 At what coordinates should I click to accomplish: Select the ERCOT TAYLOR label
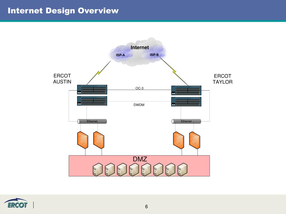[223, 79]
